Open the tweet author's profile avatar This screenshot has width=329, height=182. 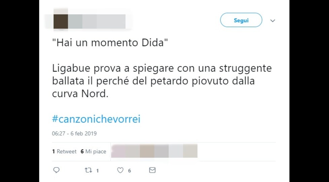(61, 21)
